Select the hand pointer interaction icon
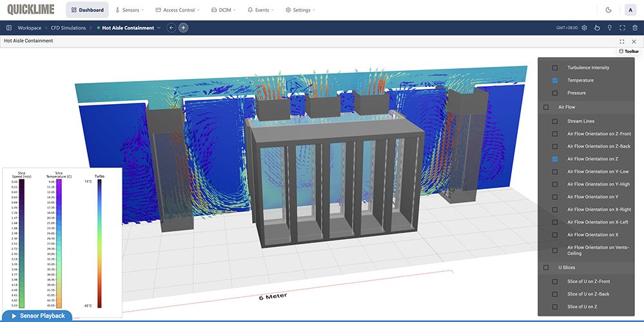Image resolution: width=644 pixels, height=322 pixels. pos(597,28)
